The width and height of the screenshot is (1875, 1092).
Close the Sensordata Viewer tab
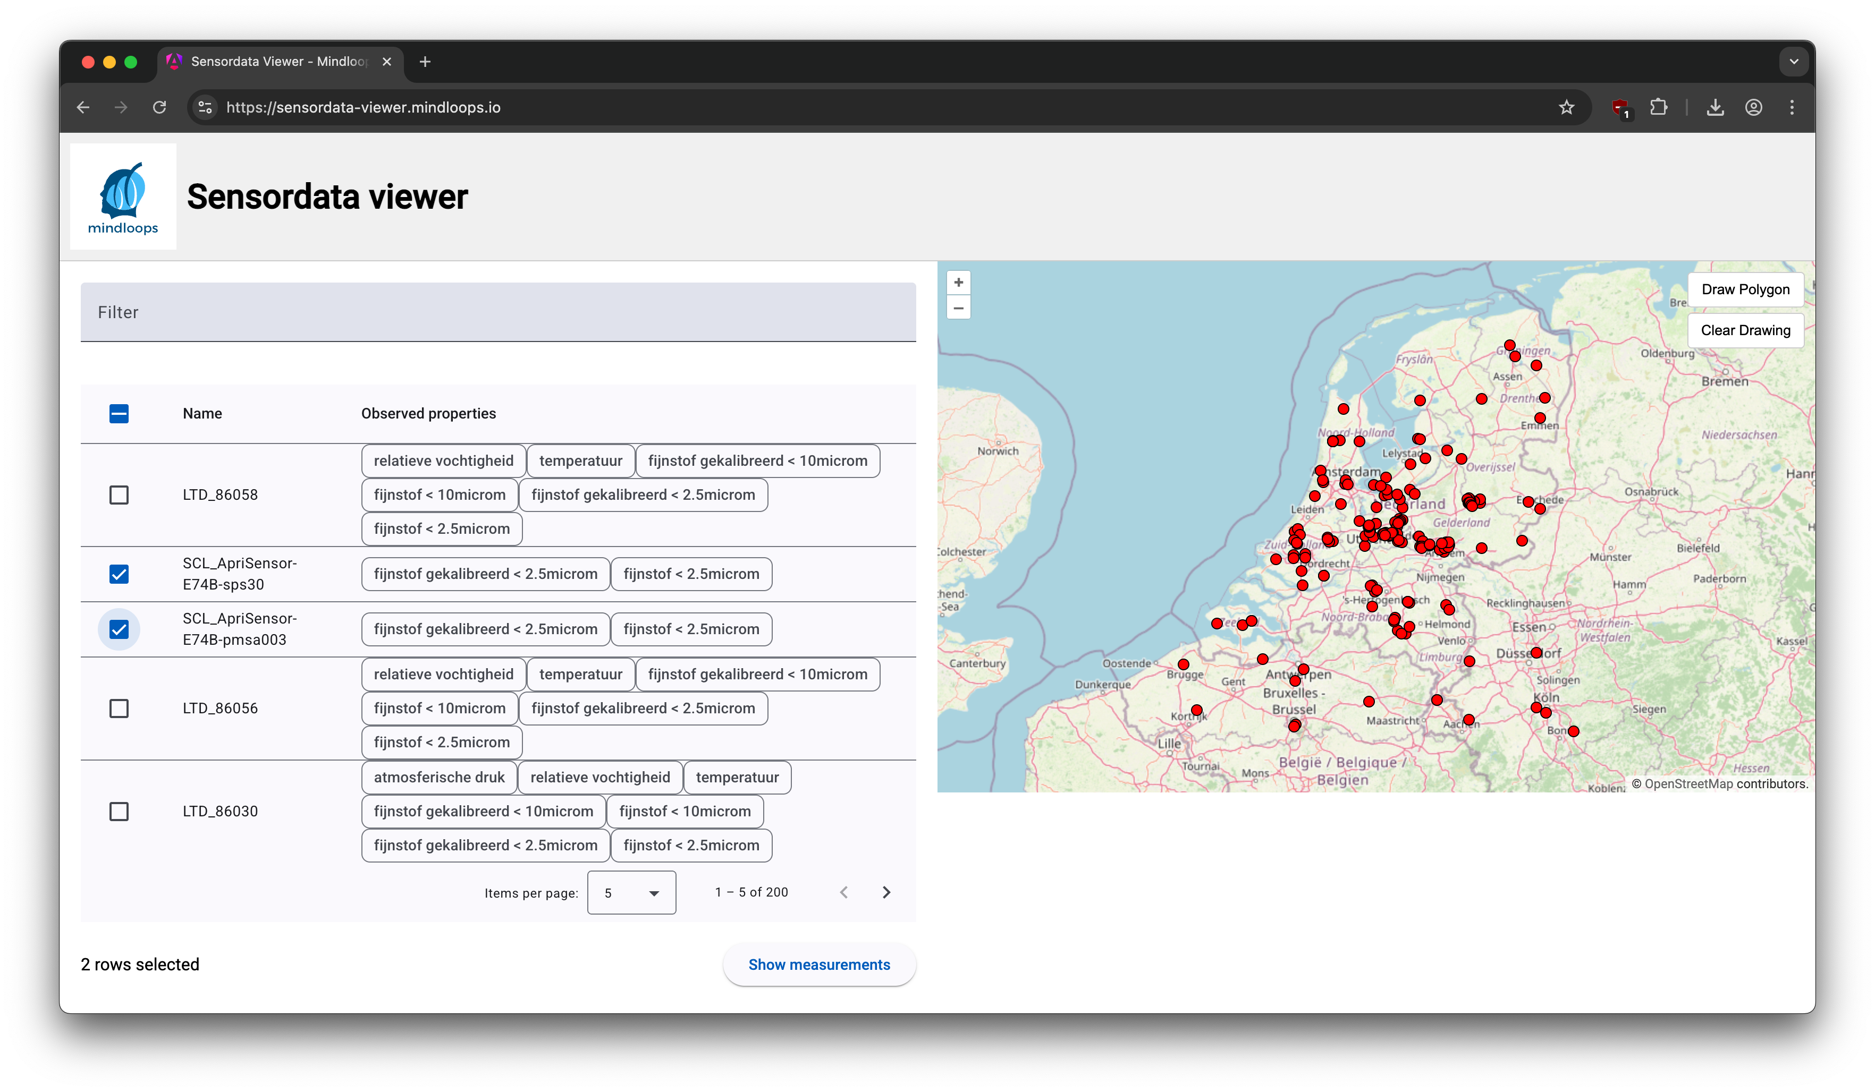pyautogui.click(x=386, y=62)
